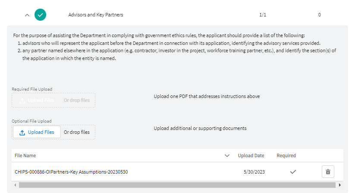Click the Required column header
This screenshot has height=193, width=355.
click(x=286, y=155)
